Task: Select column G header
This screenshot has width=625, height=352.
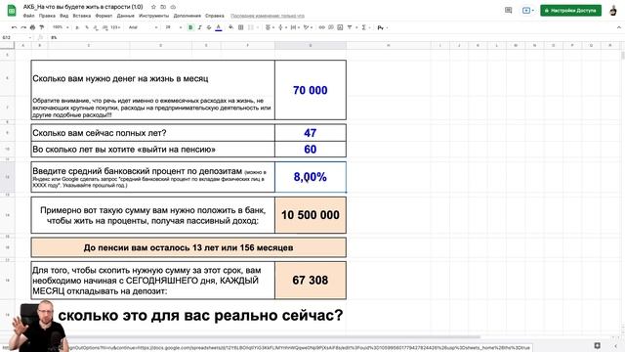Action: pos(311,46)
